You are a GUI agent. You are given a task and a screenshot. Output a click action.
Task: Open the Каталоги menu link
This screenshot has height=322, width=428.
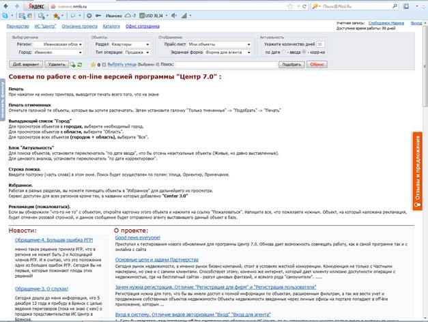coord(111,26)
